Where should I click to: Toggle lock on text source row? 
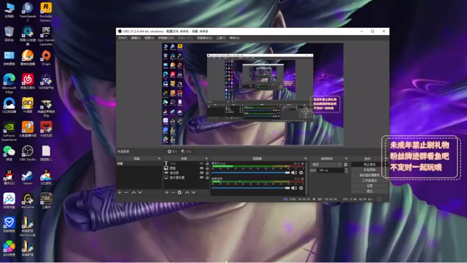click(207, 164)
